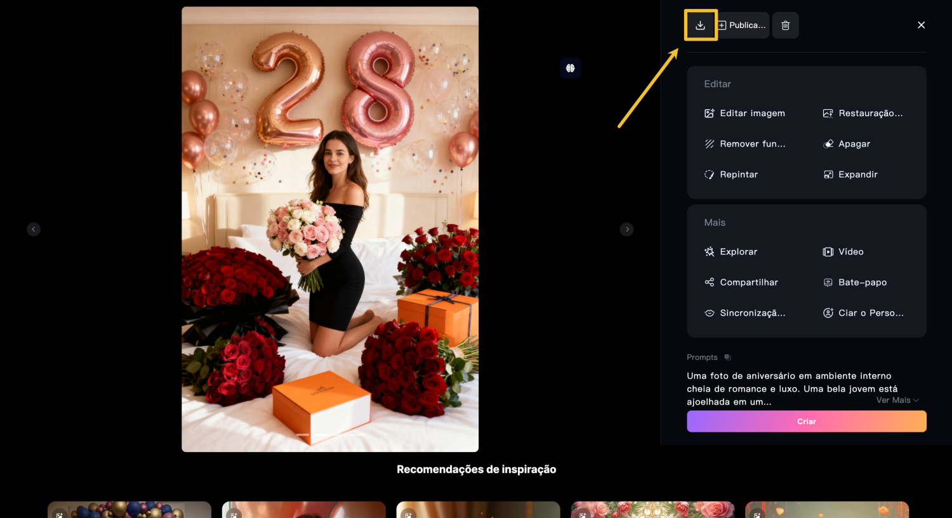Publish the image via Publicar
The image size is (952, 518).
tap(742, 25)
